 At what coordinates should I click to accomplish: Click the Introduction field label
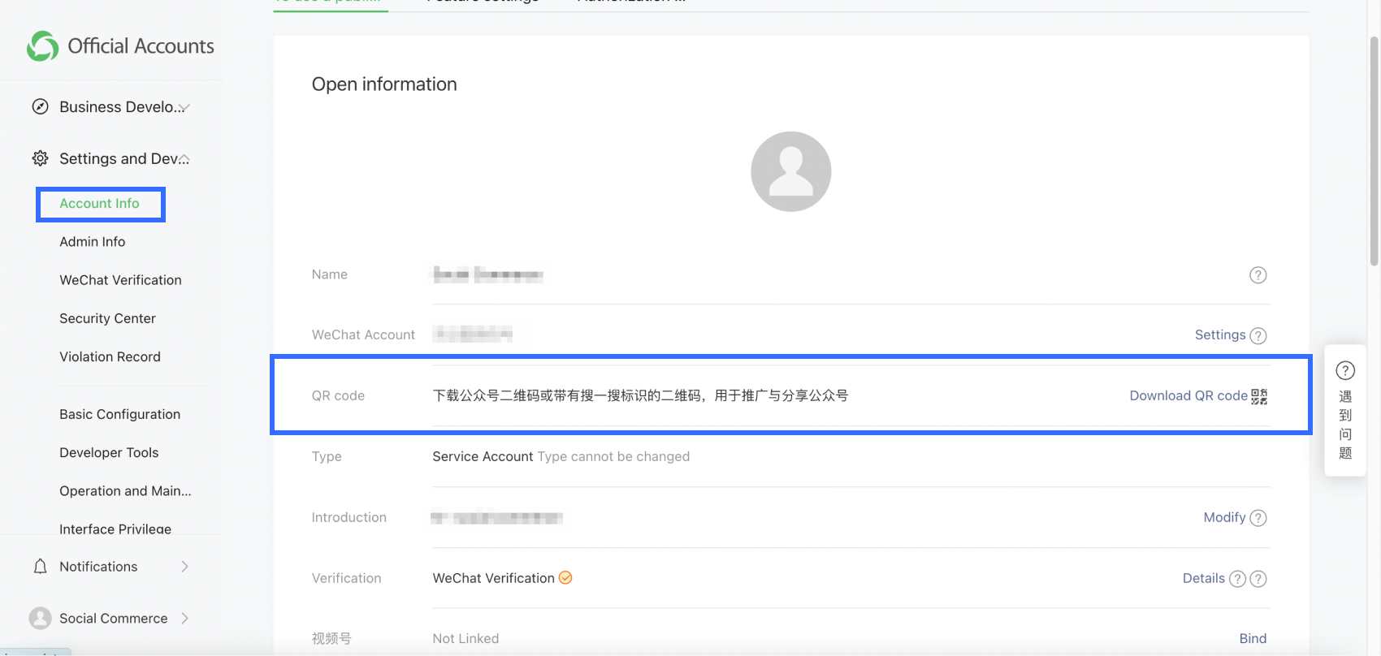(349, 517)
